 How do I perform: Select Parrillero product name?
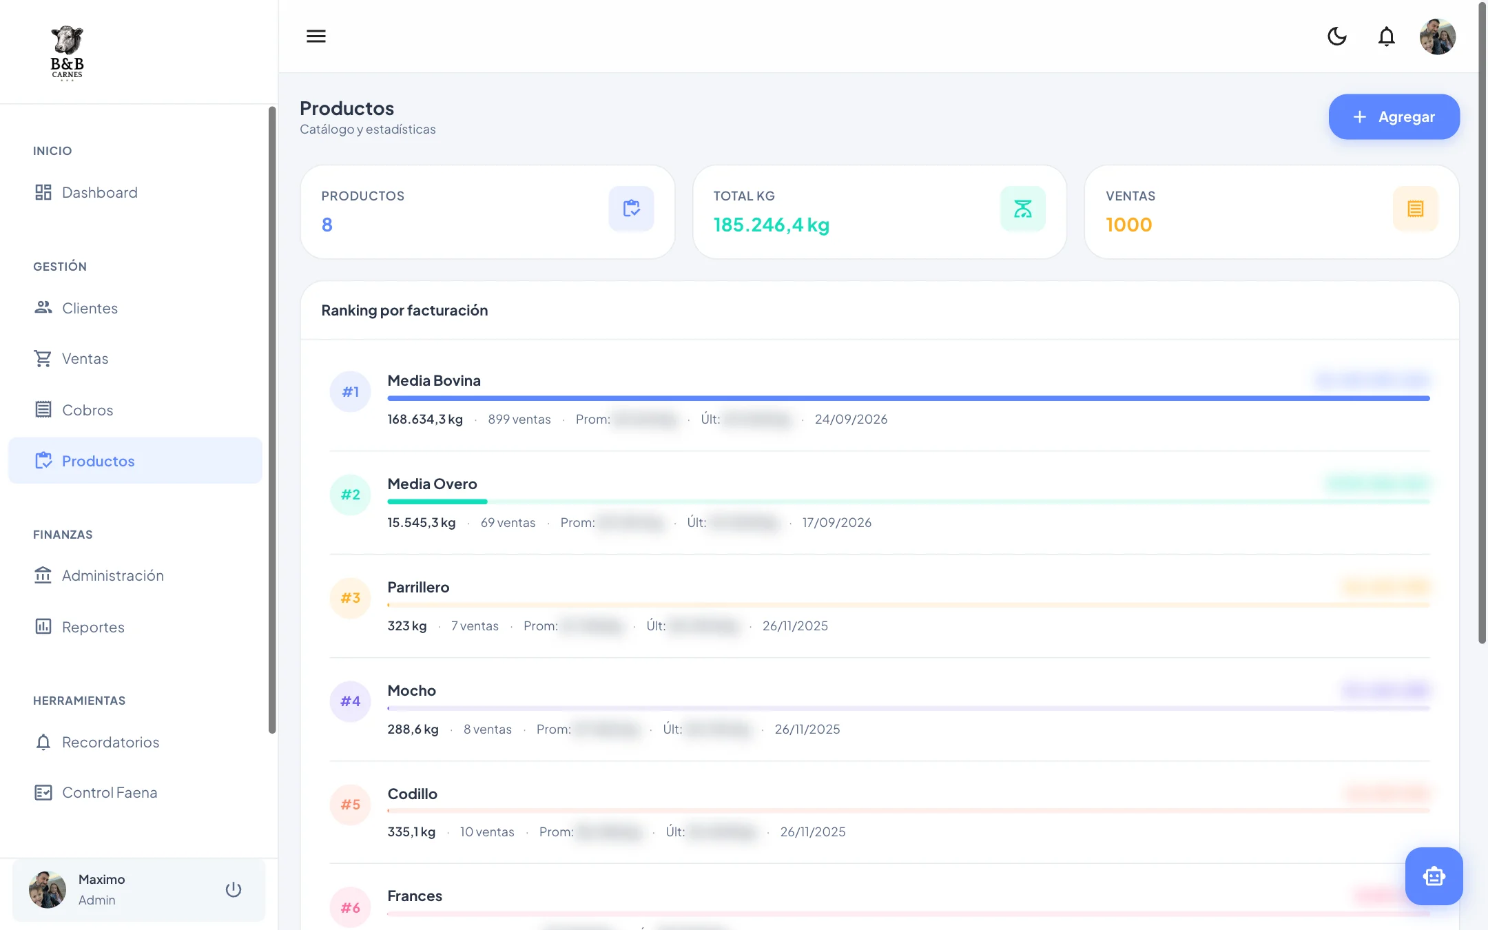click(x=418, y=587)
